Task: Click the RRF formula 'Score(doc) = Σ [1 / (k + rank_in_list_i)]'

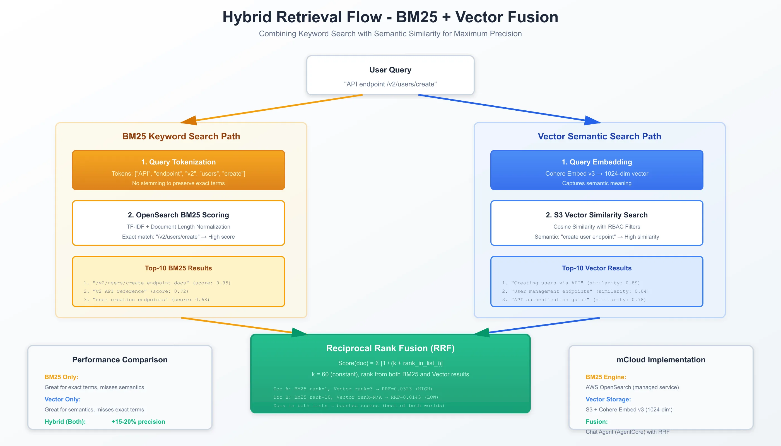Action: pyautogui.click(x=390, y=363)
